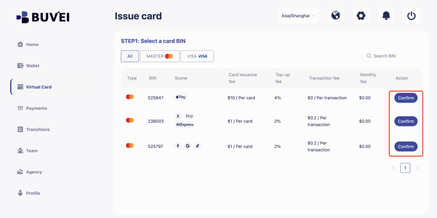Open Wallet from the sidebar

pyautogui.click(x=32, y=66)
